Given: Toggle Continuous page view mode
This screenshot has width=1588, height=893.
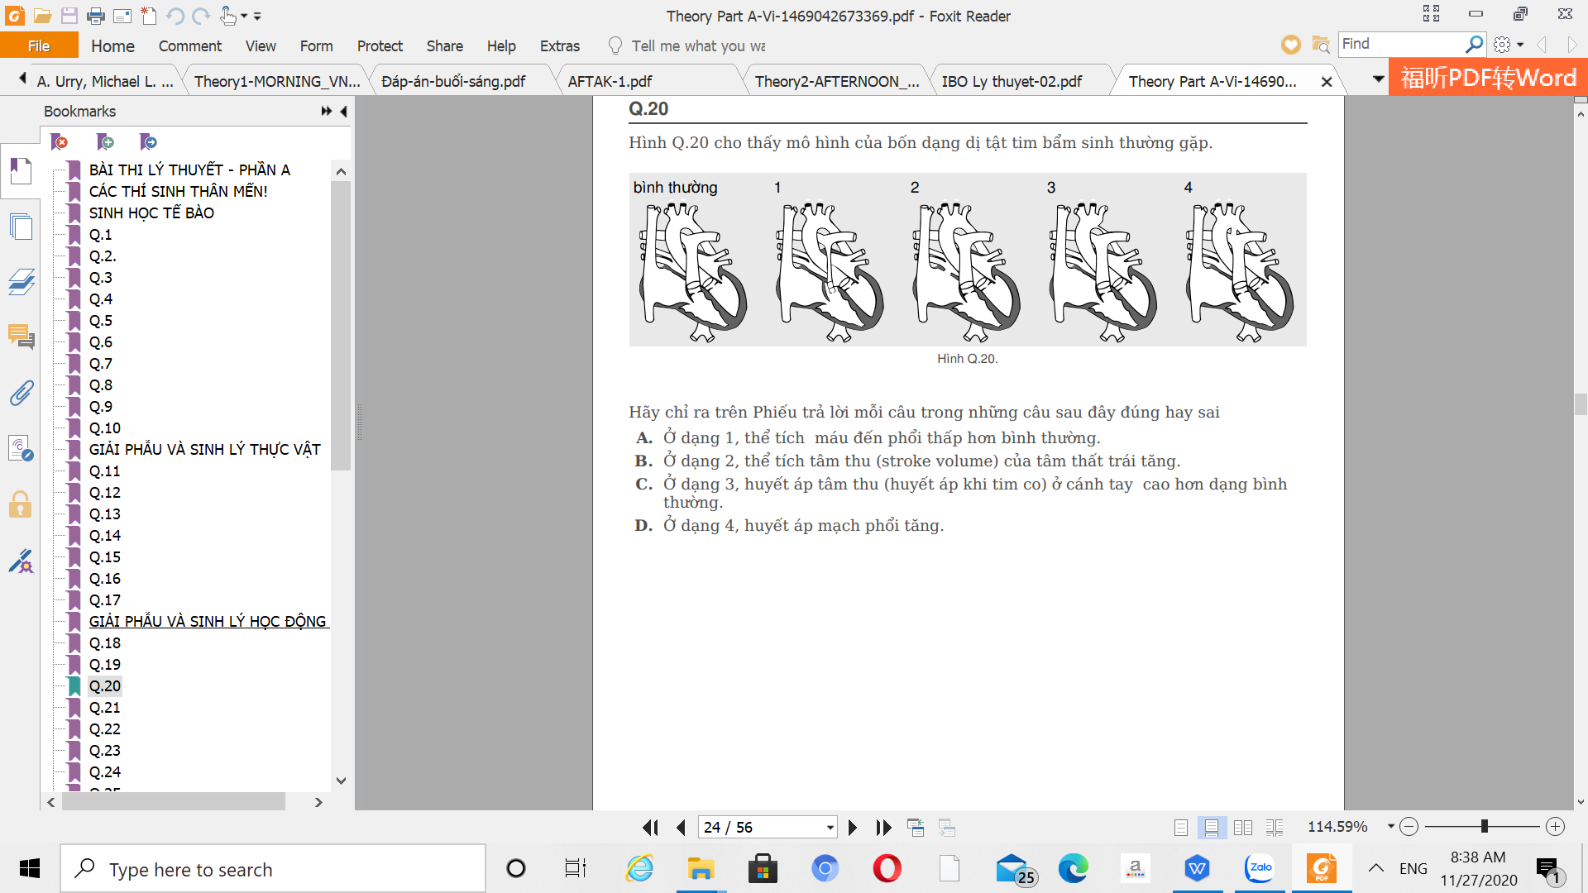Looking at the screenshot, I should tap(1212, 828).
